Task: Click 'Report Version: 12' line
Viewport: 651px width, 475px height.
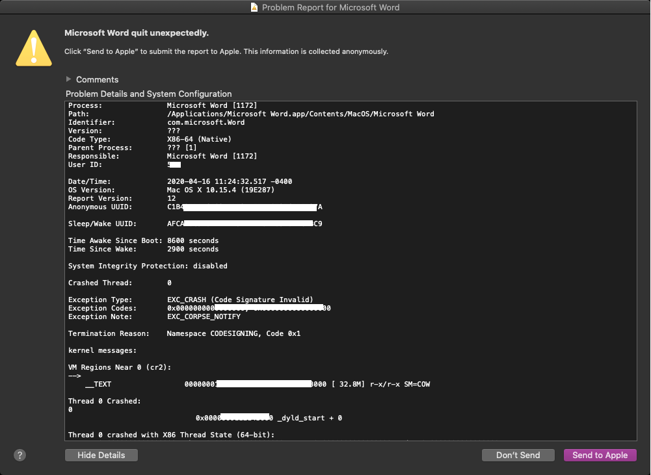Action: click(x=122, y=198)
